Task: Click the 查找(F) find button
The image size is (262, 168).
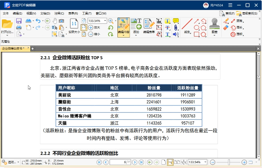Action: [227, 13]
